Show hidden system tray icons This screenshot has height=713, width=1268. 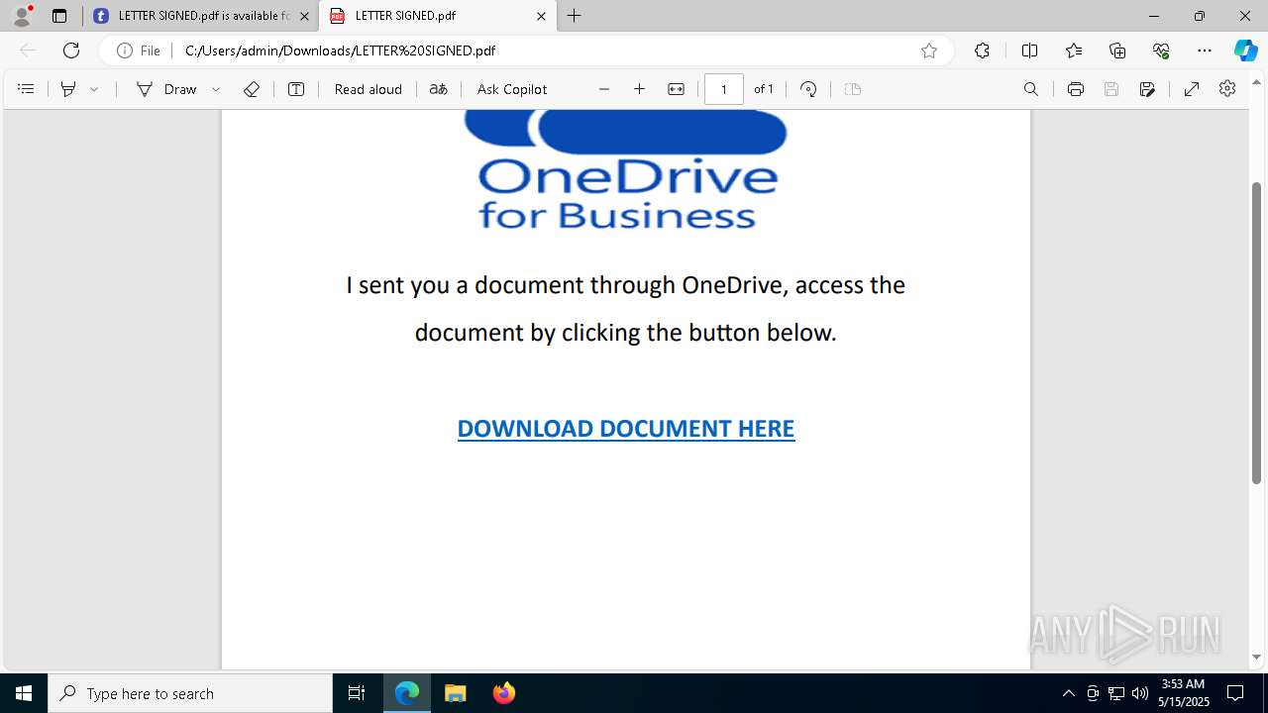pyautogui.click(x=1068, y=693)
